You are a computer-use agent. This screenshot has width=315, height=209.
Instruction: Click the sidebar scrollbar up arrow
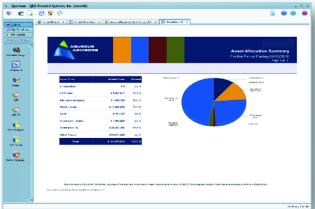[31, 46]
